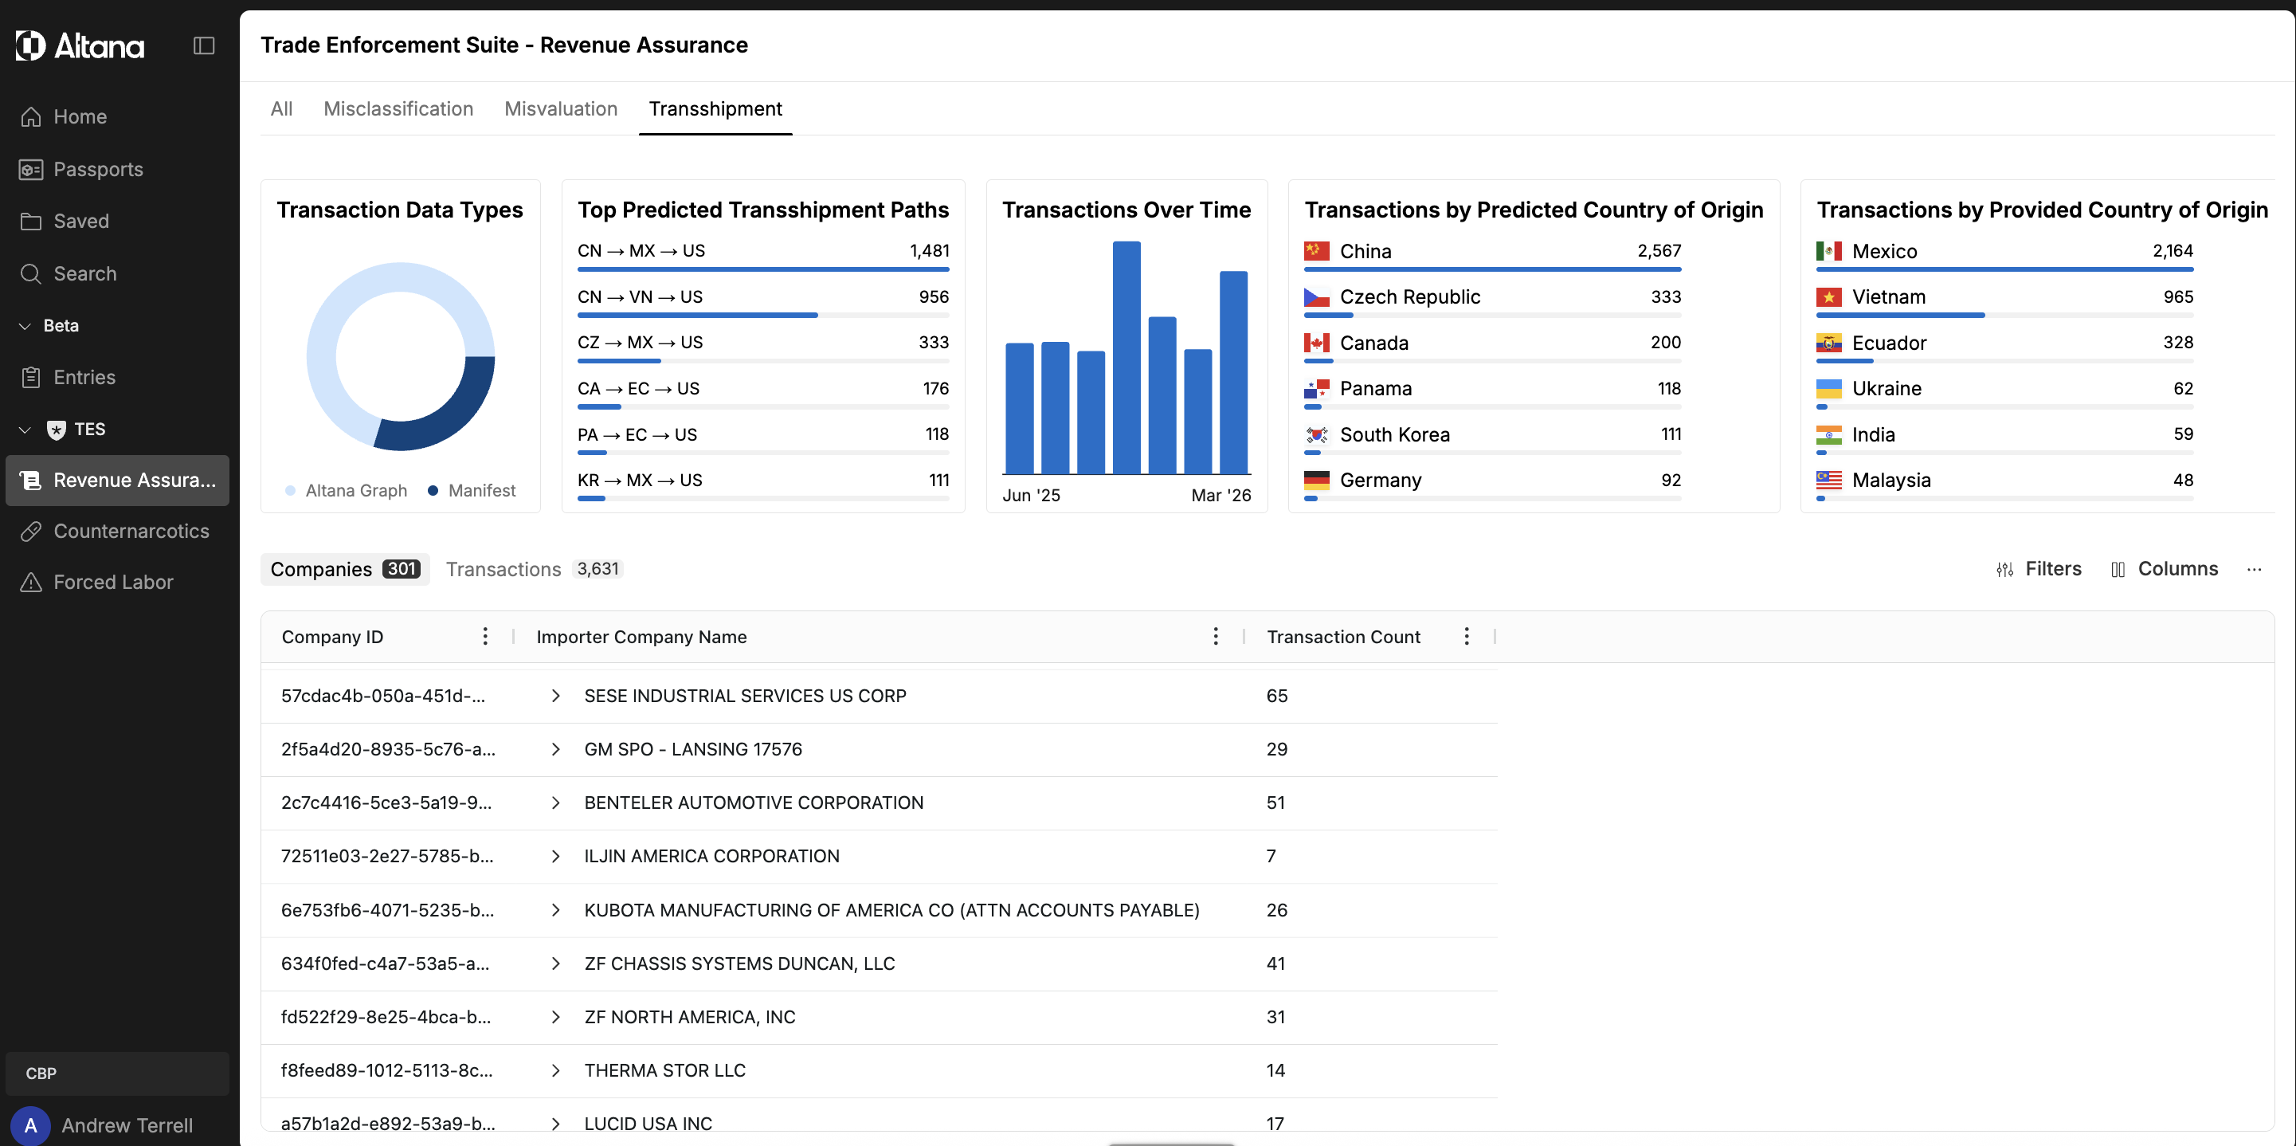The width and height of the screenshot is (2296, 1146).
Task: Collapse the TES section chevron
Action: [25, 430]
